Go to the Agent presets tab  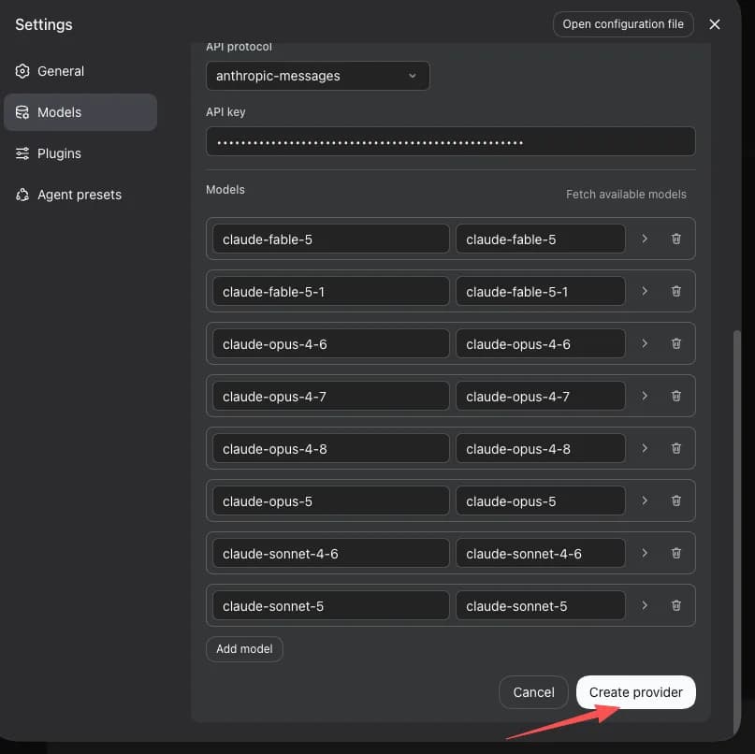pos(80,195)
